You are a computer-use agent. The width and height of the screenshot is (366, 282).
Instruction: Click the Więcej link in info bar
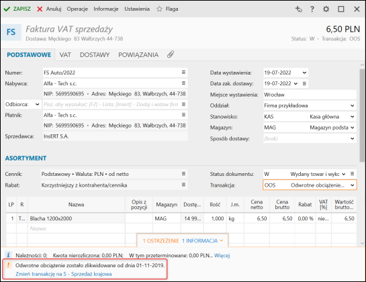222,255
